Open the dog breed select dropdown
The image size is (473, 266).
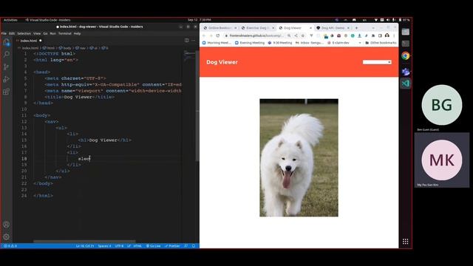[x=377, y=62]
